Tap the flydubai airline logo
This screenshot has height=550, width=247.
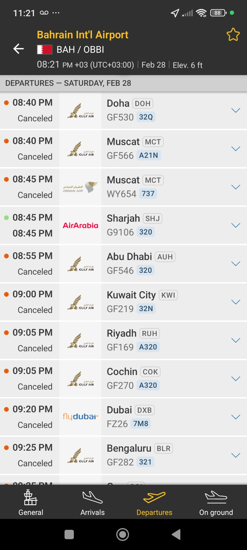point(80,417)
